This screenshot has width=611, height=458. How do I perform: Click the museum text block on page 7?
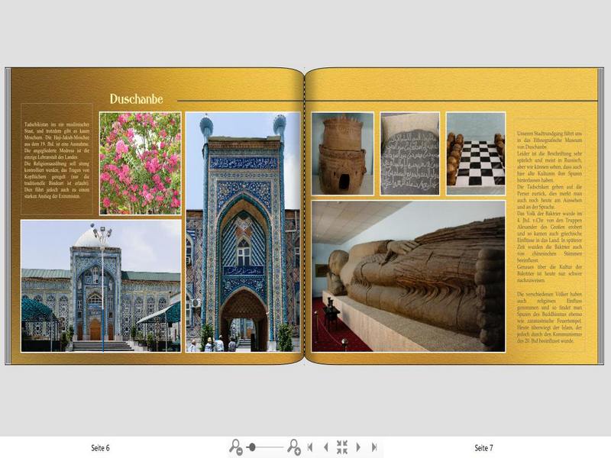[549, 236]
